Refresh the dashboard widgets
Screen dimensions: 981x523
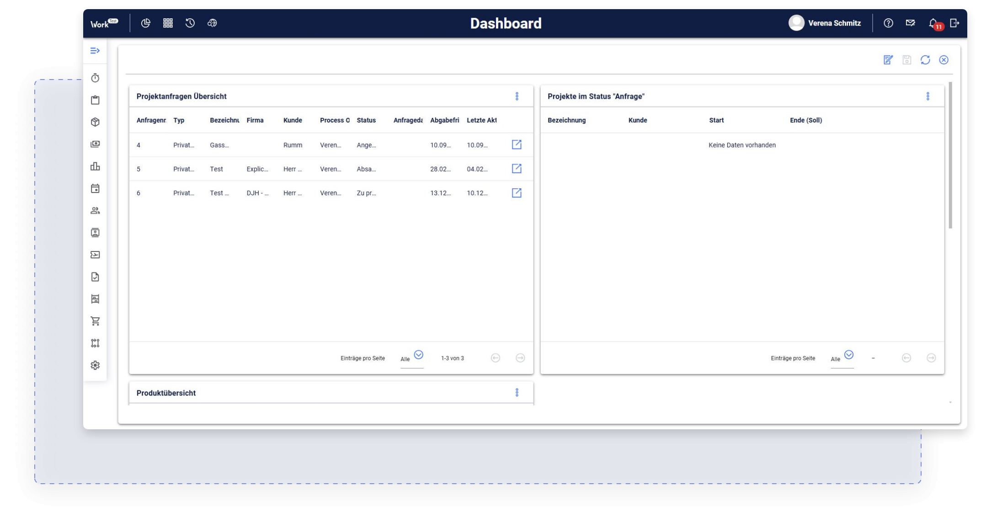(925, 60)
